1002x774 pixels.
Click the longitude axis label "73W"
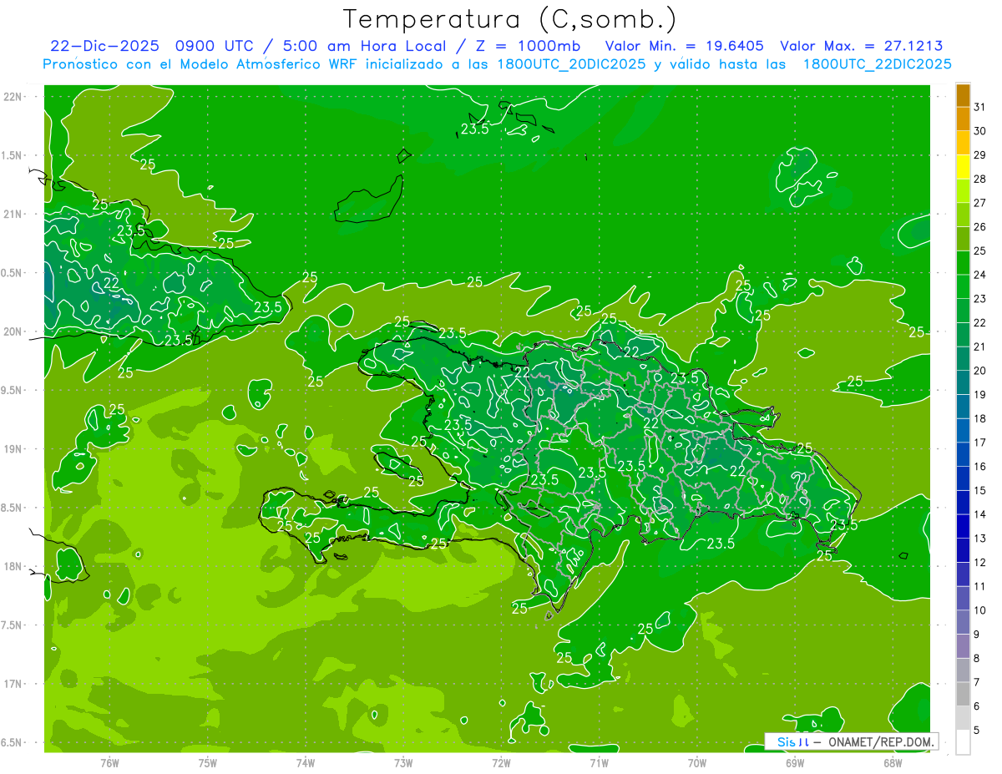(403, 762)
